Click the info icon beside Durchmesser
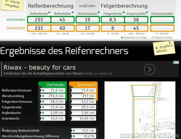Viewport: 181px width, 139px height. tap(99, 12)
